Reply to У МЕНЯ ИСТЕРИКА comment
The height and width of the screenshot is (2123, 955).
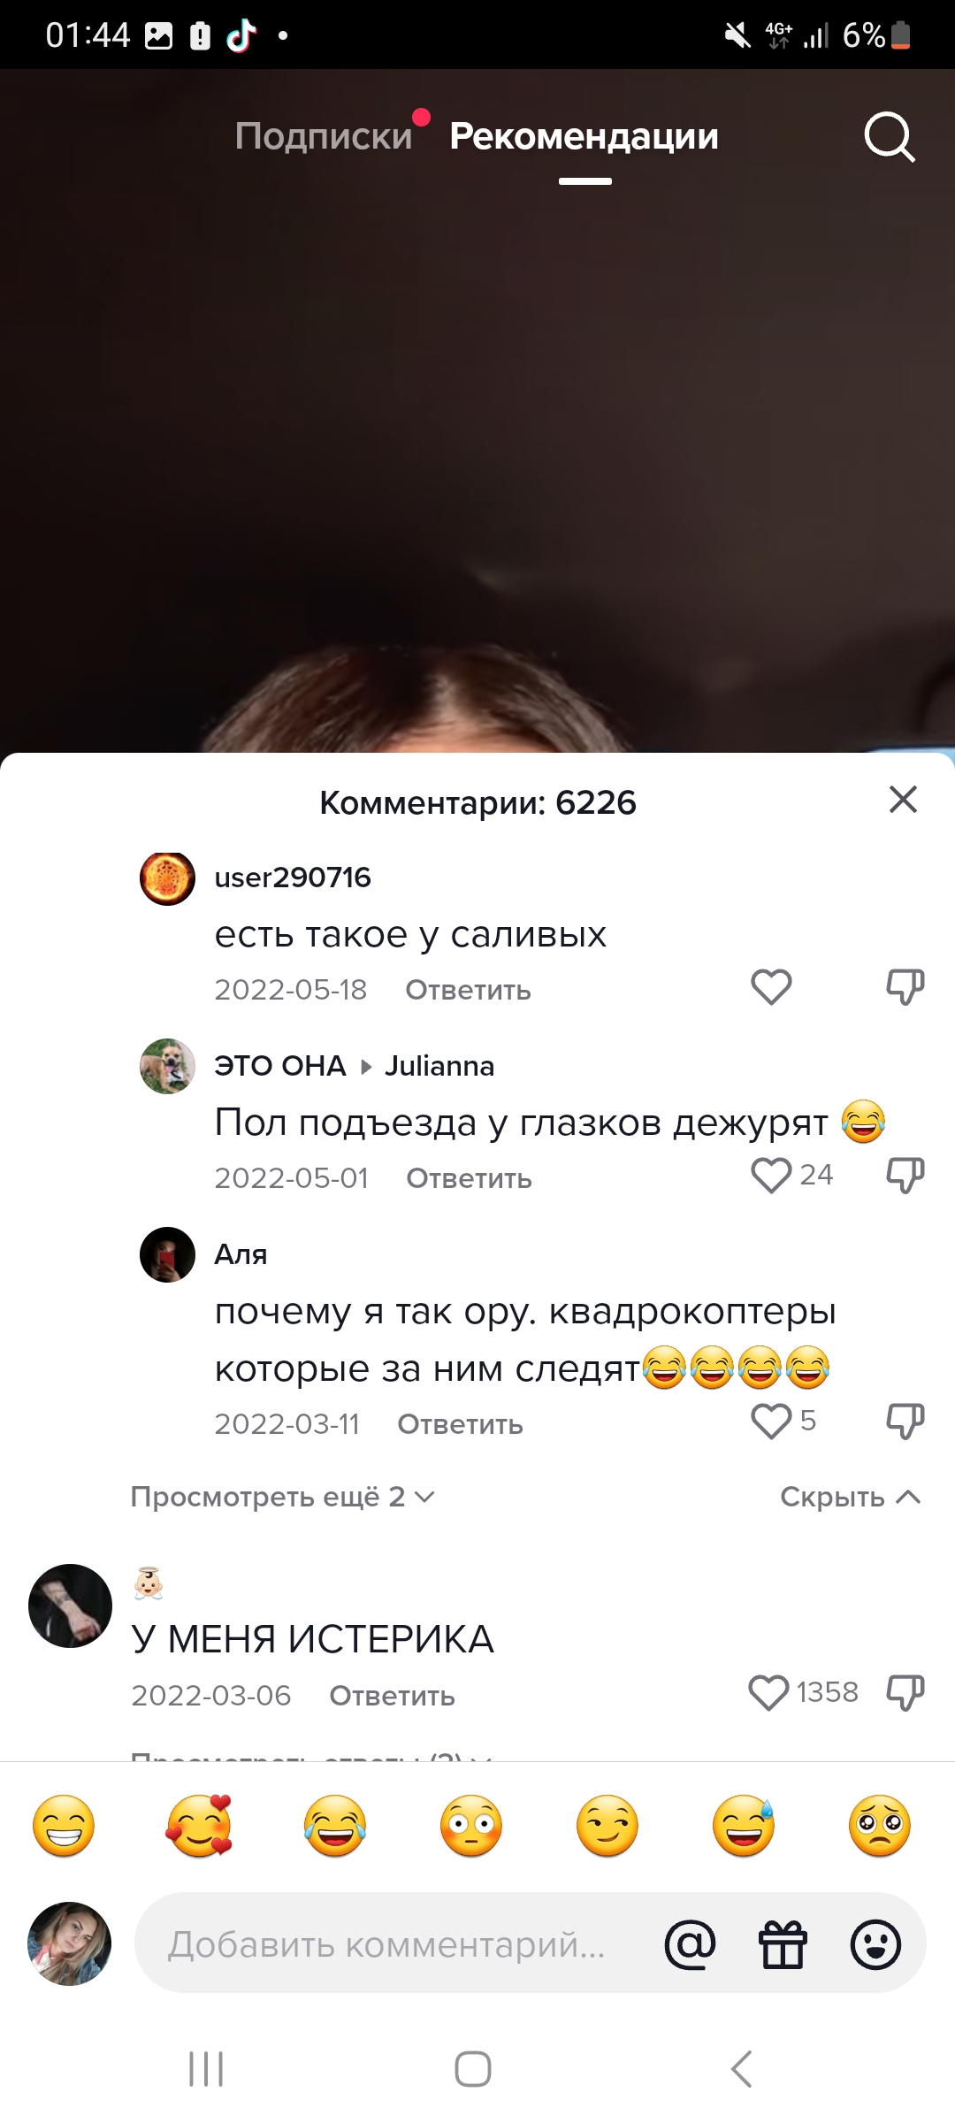point(392,1696)
